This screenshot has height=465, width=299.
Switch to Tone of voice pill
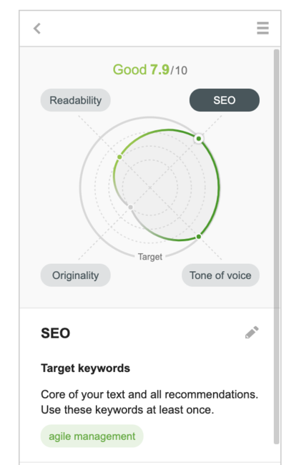click(x=220, y=275)
